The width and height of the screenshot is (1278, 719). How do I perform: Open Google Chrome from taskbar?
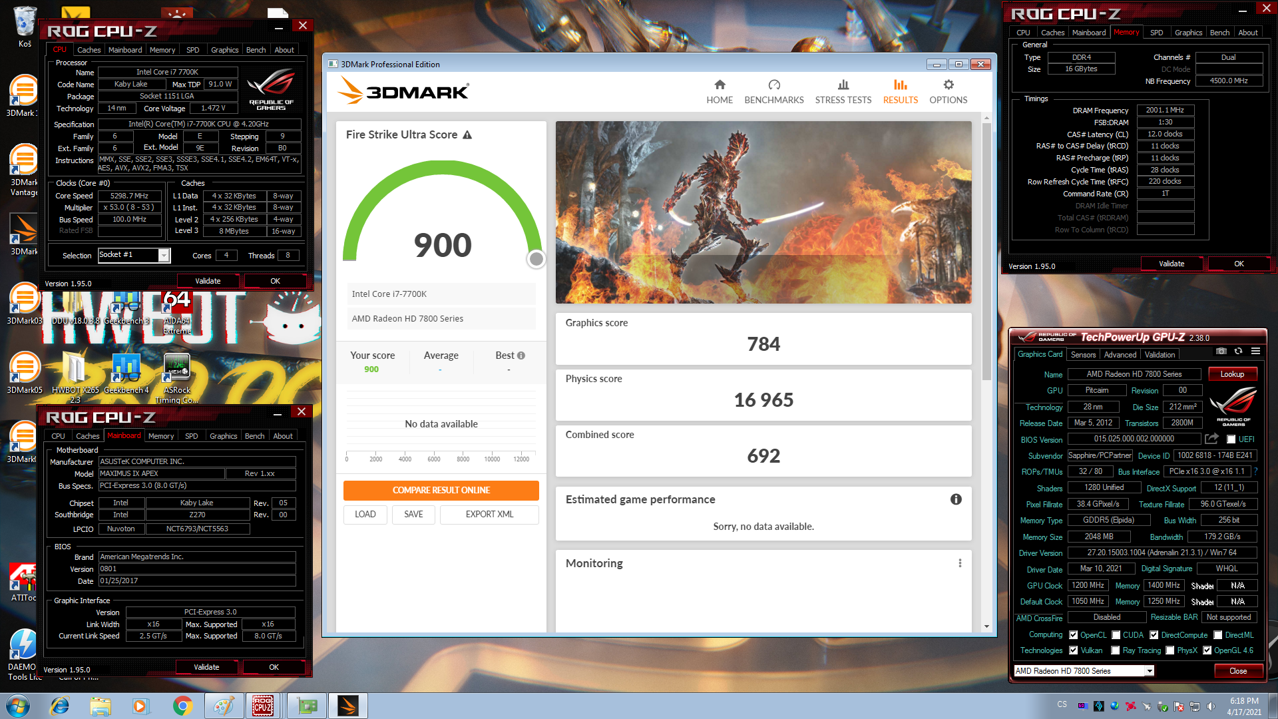183,706
